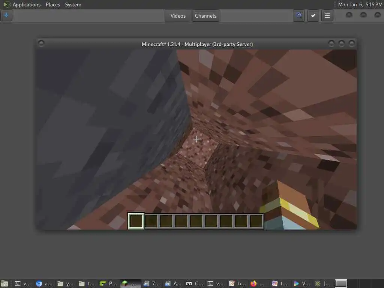This screenshot has height=288, width=384.
Task: Switch to the Channels tab
Action: tap(206, 16)
